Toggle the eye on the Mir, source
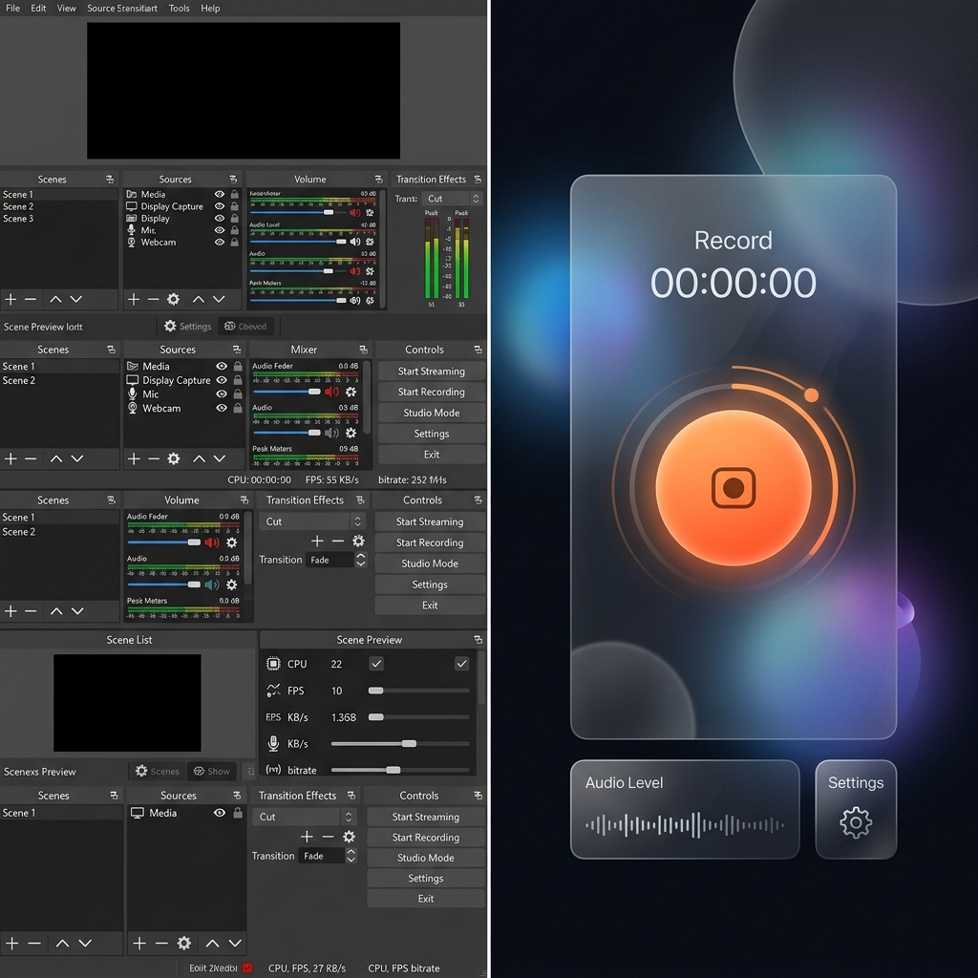The height and width of the screenshot is (978, 978). (220, 230)
